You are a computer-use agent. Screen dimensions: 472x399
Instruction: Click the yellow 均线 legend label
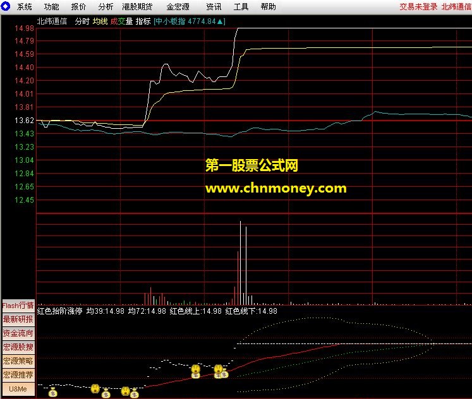click(100, 21)
